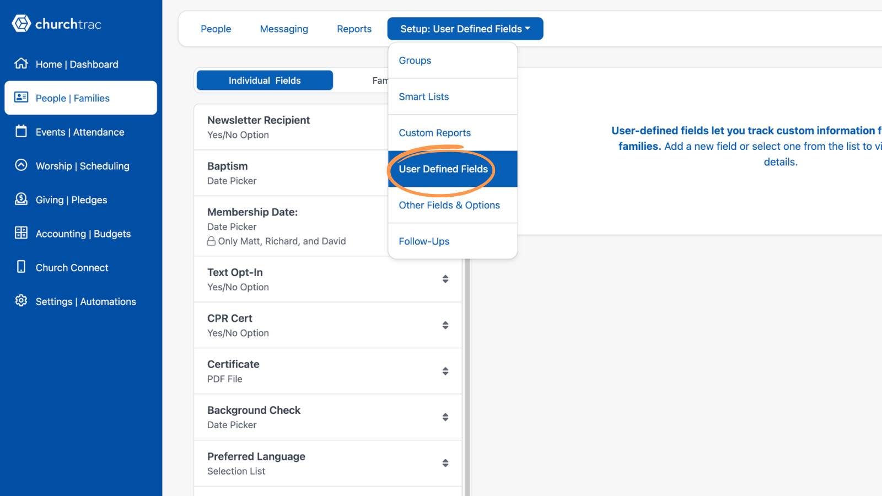Click reorder arrows on CPR Cert row
Screen dimensions: 882x496
point(445,325)
